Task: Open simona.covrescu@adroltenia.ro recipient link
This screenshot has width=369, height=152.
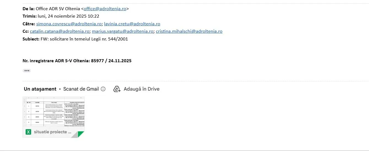Action: pyautogui.click(x=69, y=24)
